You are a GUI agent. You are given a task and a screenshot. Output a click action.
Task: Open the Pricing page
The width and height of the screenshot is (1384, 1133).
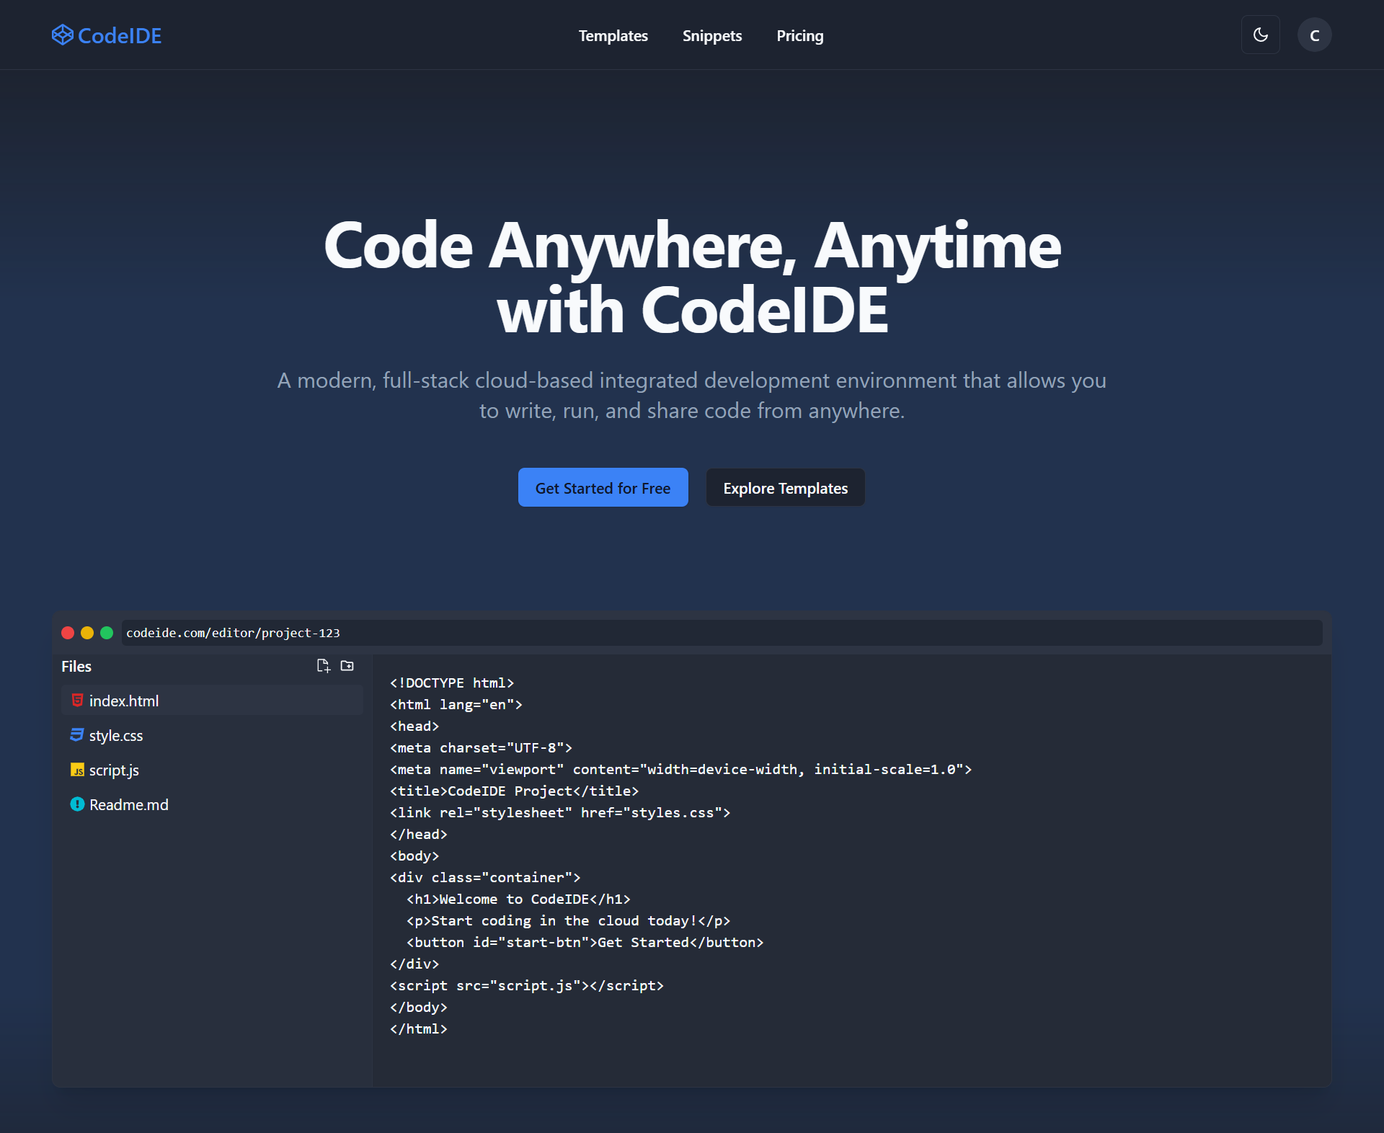pyautogui.click(x=799, y=35)
